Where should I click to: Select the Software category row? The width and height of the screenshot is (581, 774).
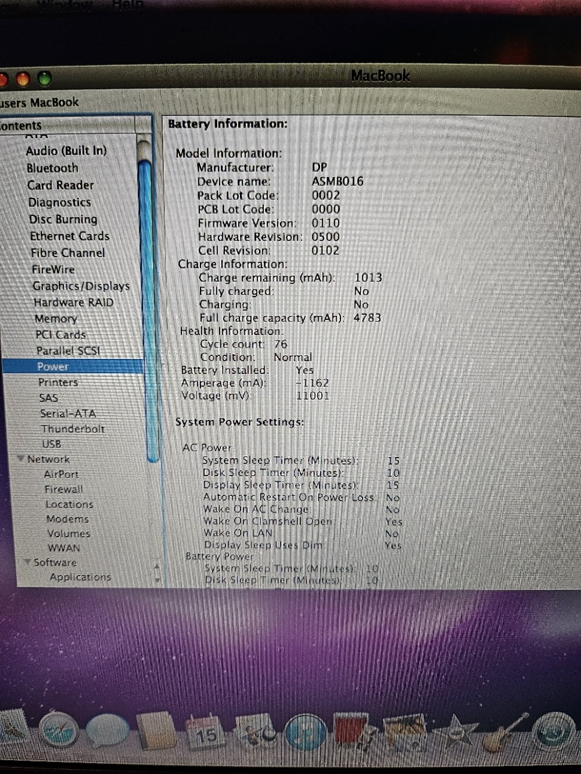[55, 562]
